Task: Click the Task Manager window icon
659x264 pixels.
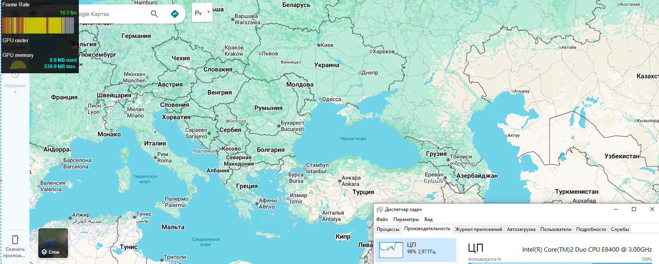Action: point(380,209)
